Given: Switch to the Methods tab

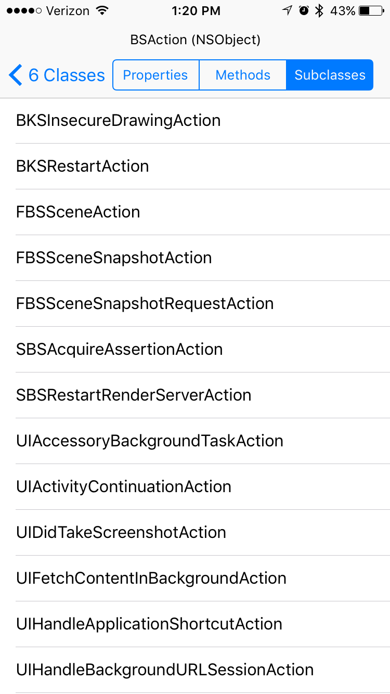Looking at the screenshot, I should (243, 75).
